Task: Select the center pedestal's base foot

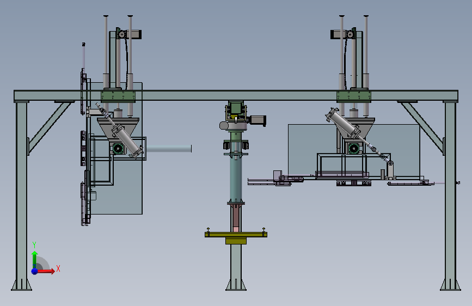Action: tap(236, 285)
